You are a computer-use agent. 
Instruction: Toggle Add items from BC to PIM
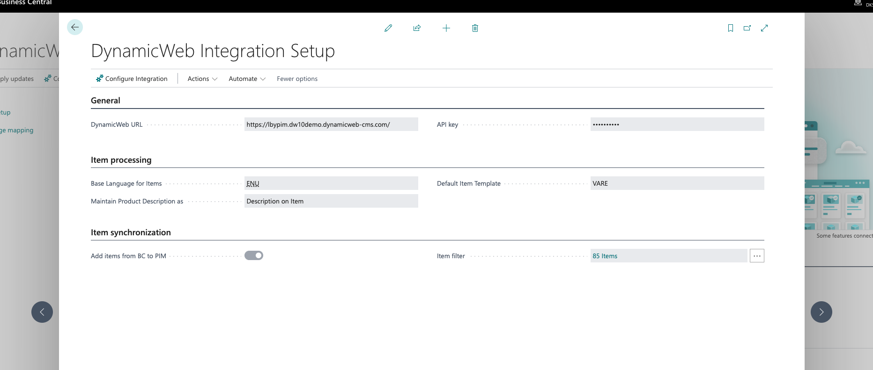click(x=254, y=255)
